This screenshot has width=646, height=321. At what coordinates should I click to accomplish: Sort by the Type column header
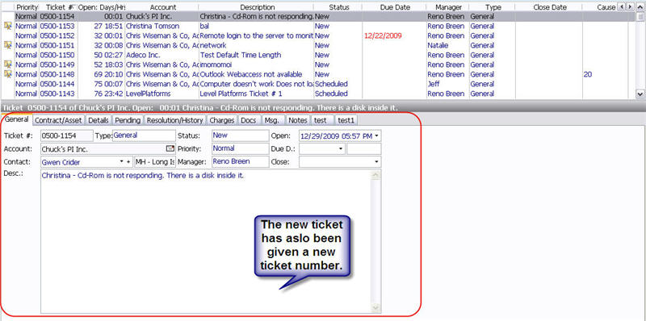coord(493,7)
